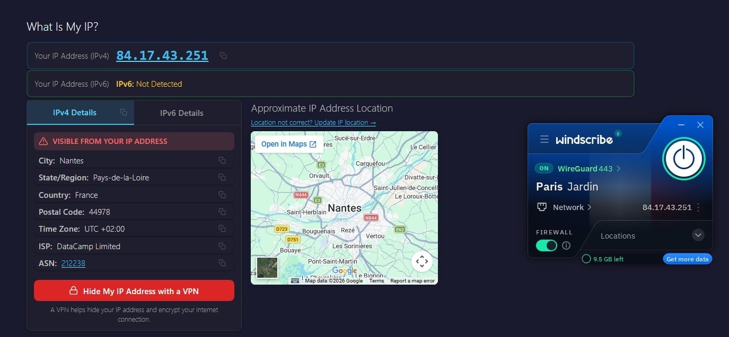Screen dimensions: 729x337
Task: Close the Windscribe window
Action: 700,125
